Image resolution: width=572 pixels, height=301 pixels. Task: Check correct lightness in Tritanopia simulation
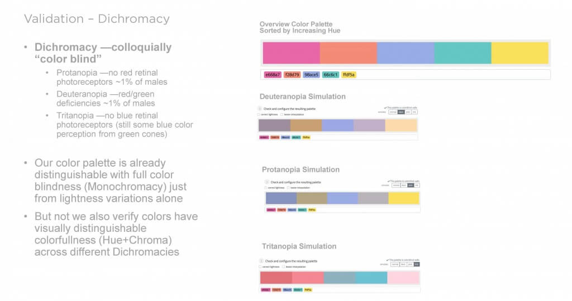tap(261, 266)
